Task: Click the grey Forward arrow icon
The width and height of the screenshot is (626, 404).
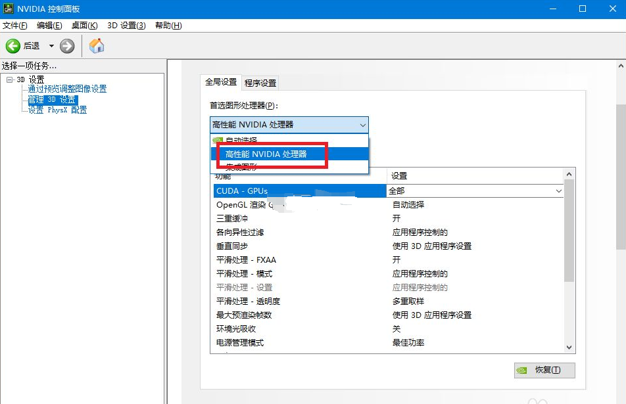Action: point(67,46)
